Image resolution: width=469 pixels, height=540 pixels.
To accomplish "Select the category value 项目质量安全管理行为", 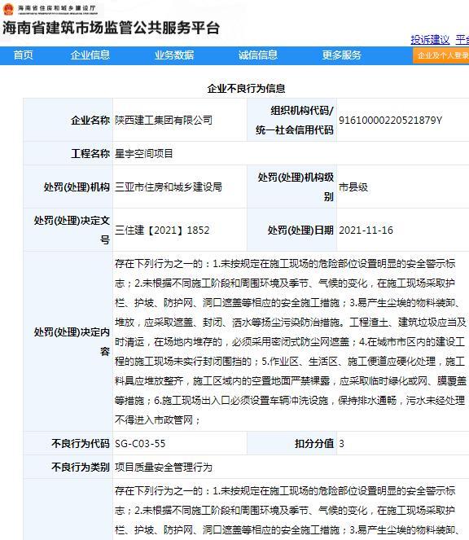I will 164,468.
